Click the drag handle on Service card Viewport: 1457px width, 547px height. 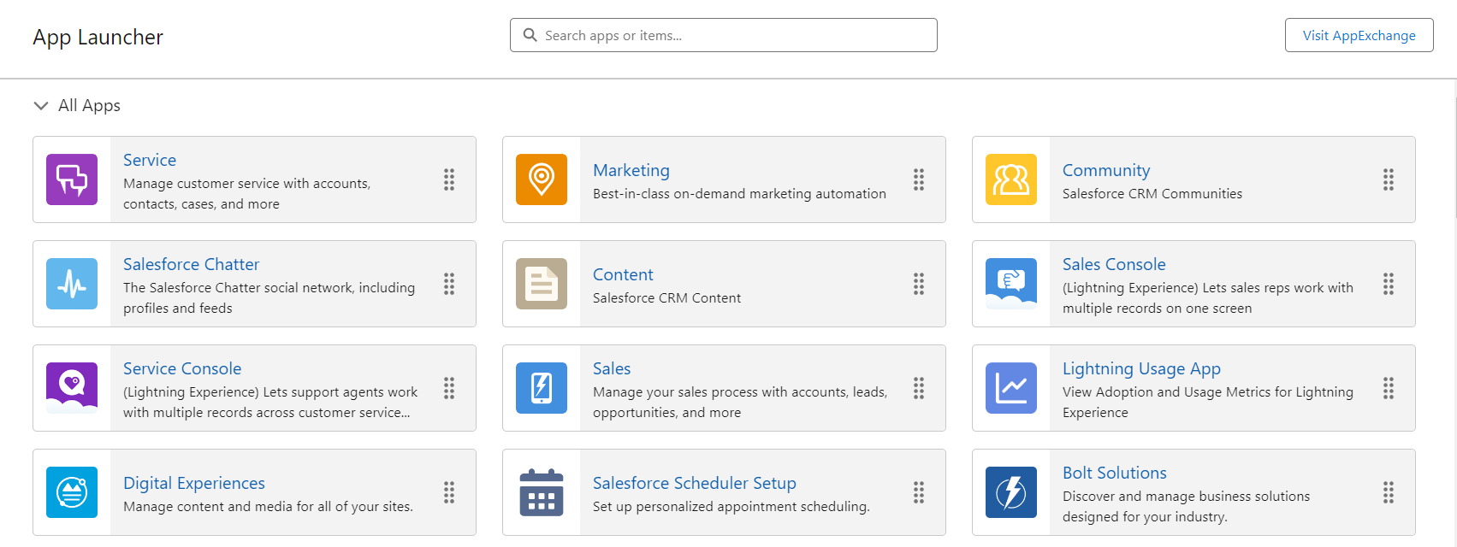pos(449,179)
